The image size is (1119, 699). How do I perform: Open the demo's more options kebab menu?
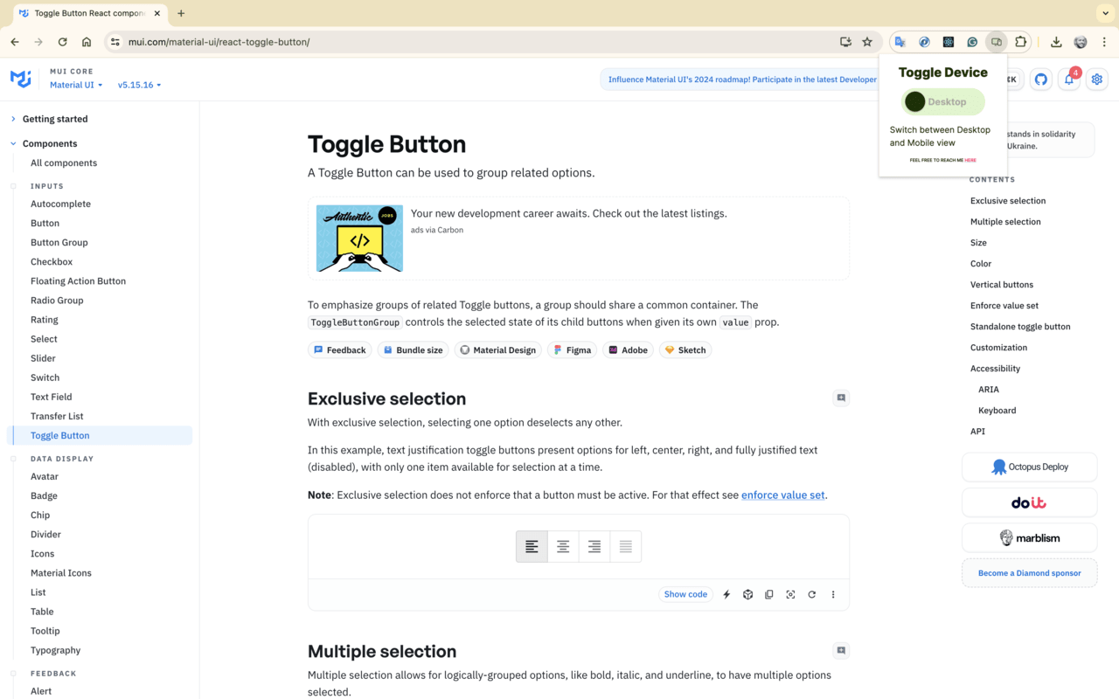832,594
